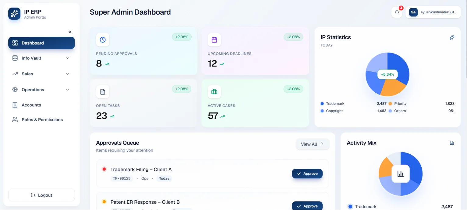Click the +5.34% label on IP Statistics pie
This screenshot has width=467, height=210.
pos(387,74)
